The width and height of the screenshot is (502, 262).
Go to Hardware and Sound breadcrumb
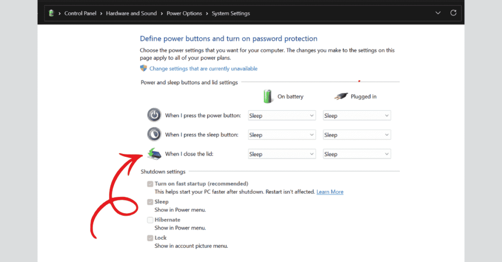[x=131, y=13]
